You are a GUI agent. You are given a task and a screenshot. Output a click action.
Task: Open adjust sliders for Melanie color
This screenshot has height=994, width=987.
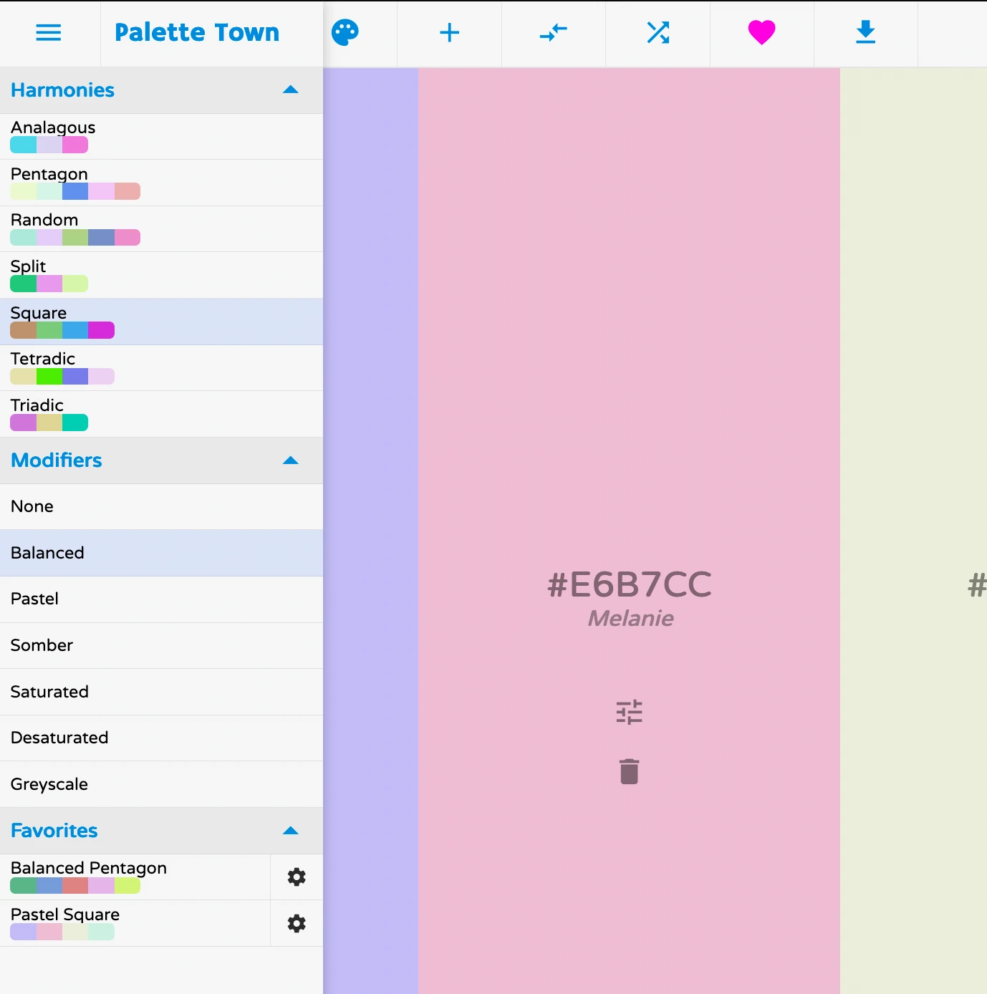click(629, 712)
